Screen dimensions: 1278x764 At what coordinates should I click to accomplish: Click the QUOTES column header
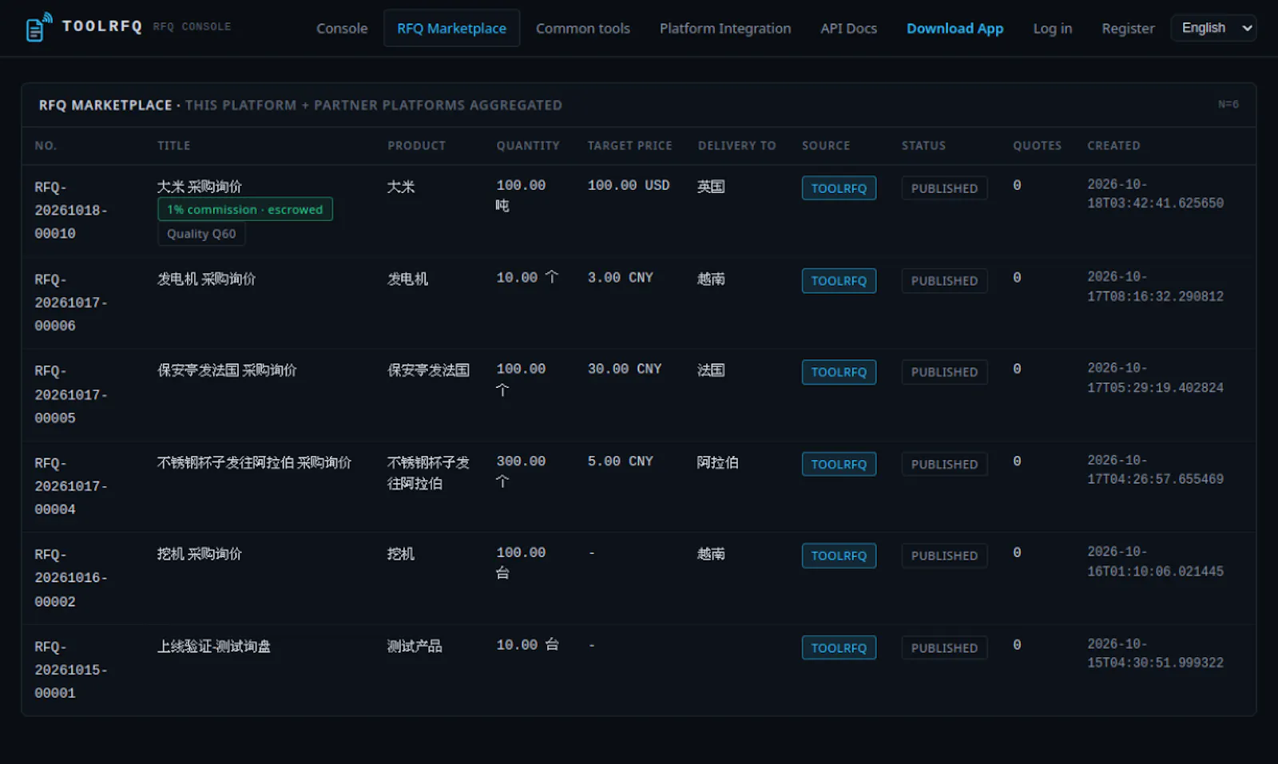point(1037,146)
